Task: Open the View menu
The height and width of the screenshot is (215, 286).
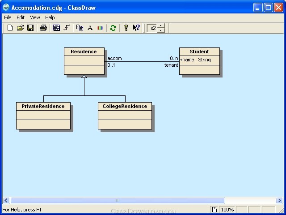Action: pos(35,17)
